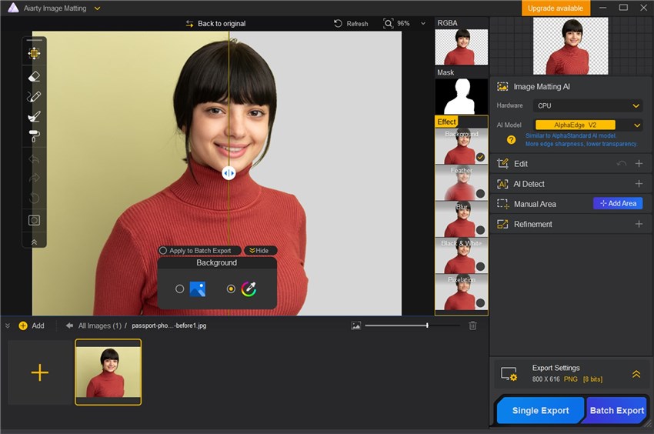Select the paint roller tool

point(34,136)
